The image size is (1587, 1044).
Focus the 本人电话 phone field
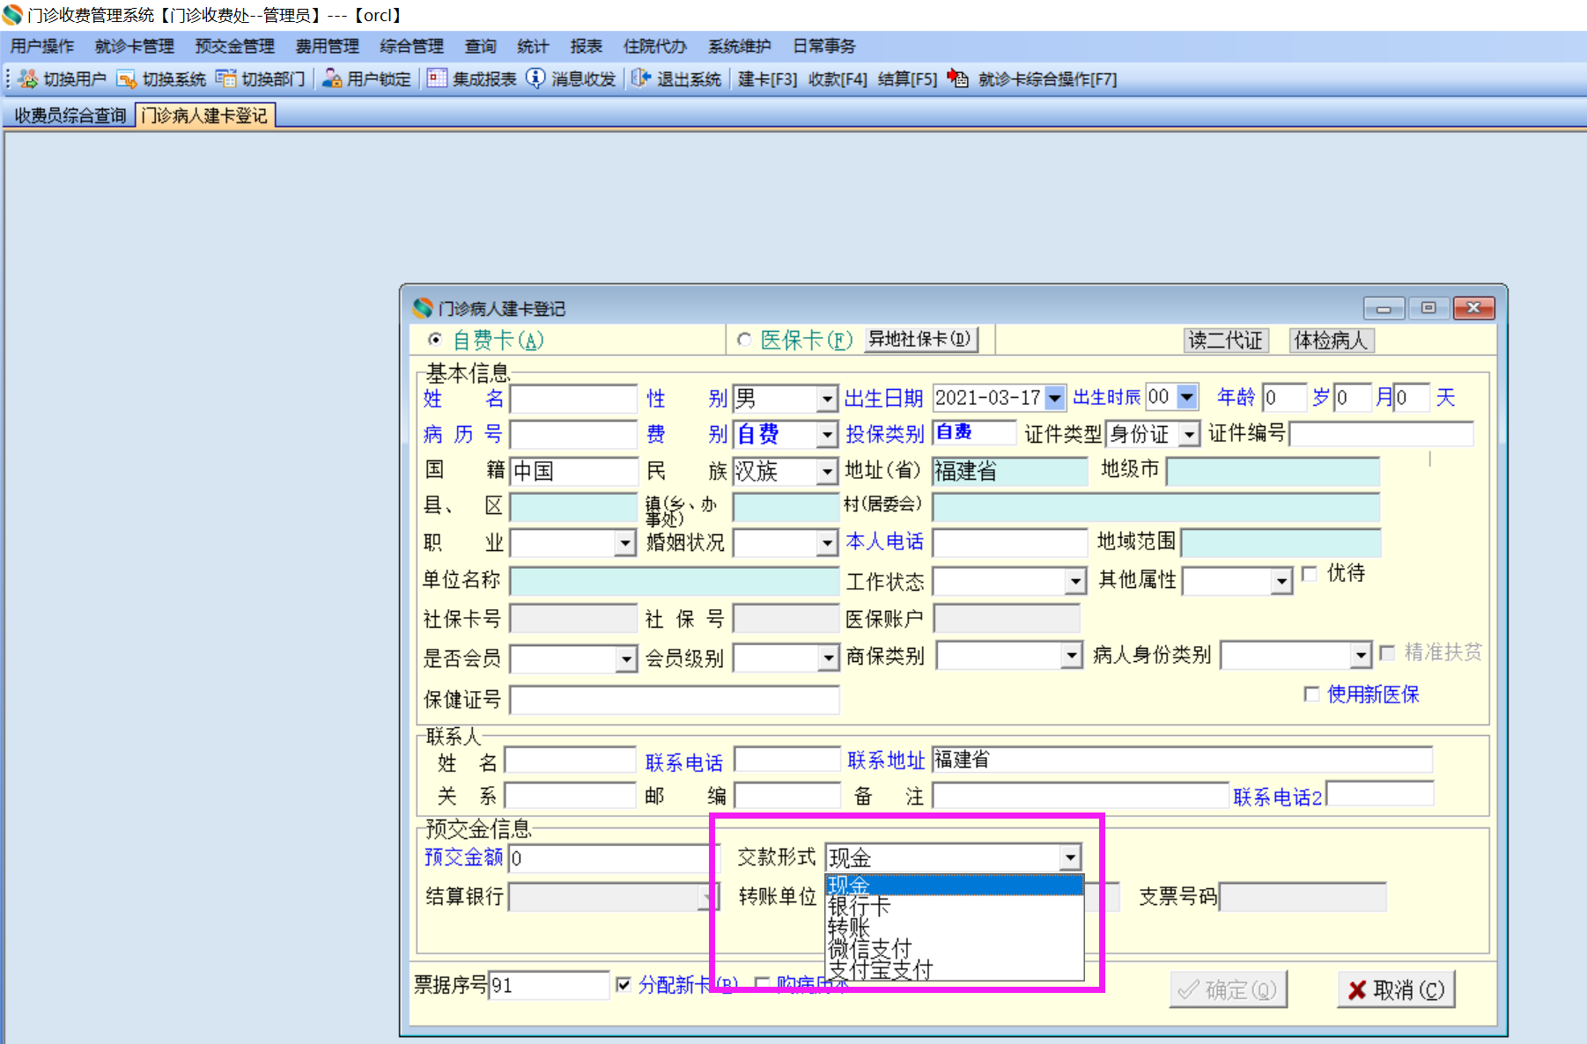click(1009, 542)
